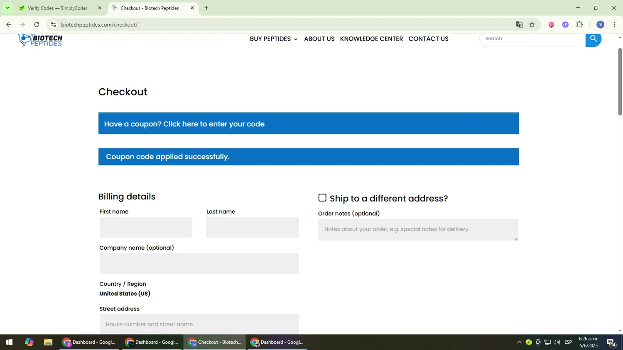Focus the site Search field
This screenshot has height=350, width=623.
point(533,39)
